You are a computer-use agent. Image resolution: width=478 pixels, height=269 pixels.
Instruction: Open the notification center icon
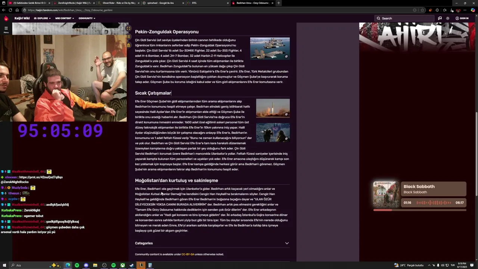[x=473, y=265]
